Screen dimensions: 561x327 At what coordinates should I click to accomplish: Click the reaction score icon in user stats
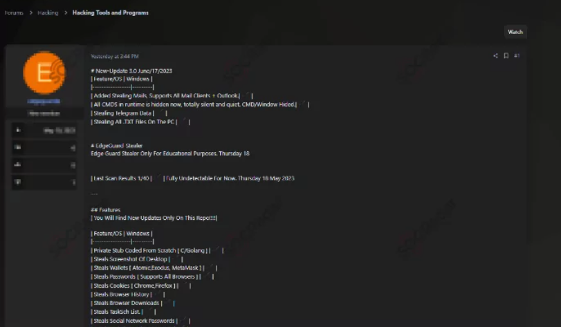coord(19,165)
